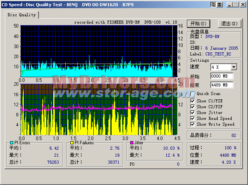
Task: Click the copy icon in the title bar
Action: (213, 4)
